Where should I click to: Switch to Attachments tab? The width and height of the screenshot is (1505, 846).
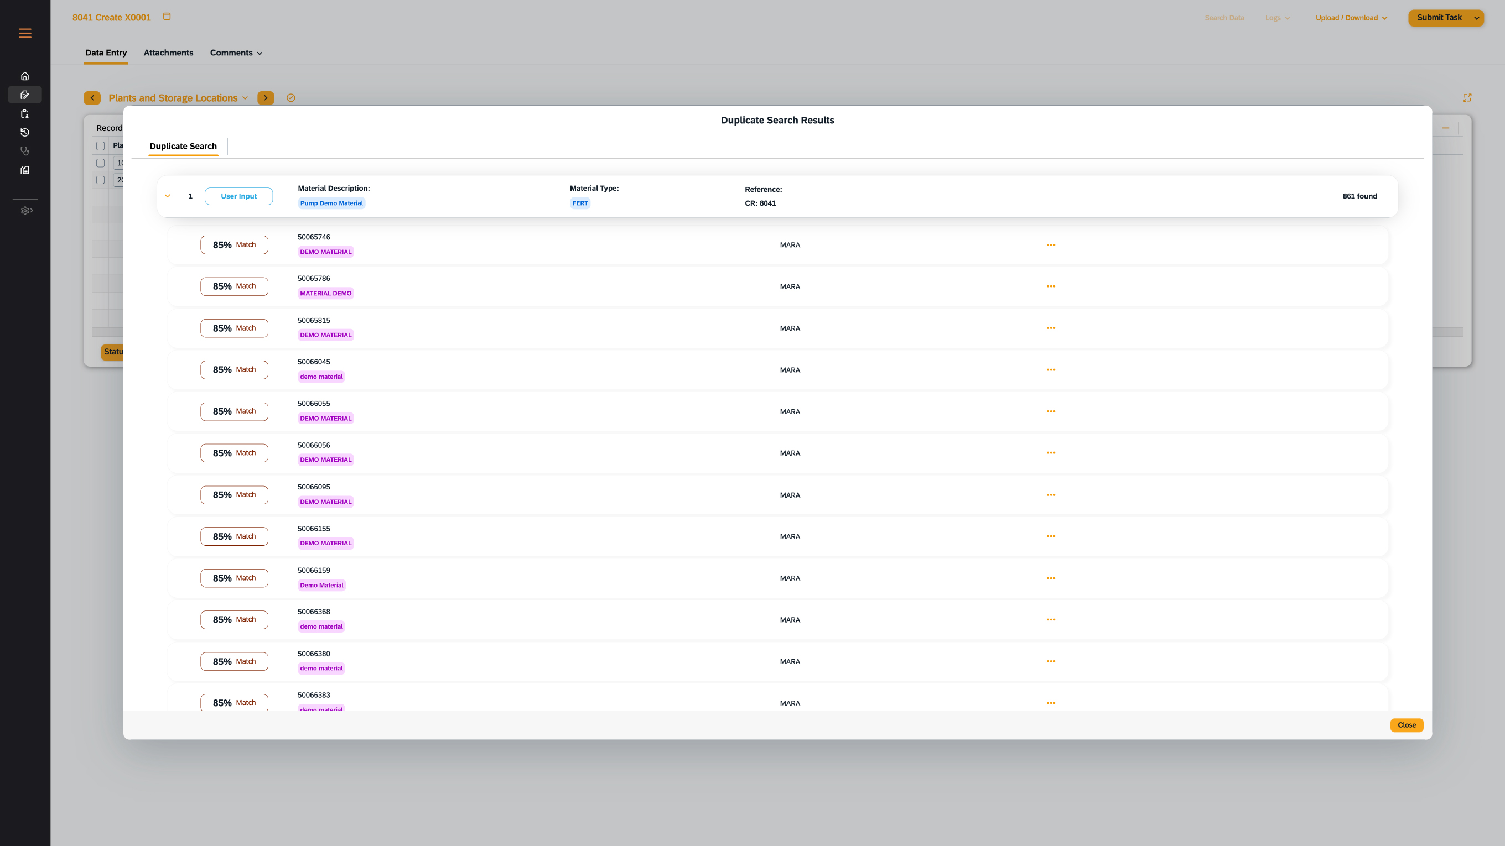[x=168, y=53]
